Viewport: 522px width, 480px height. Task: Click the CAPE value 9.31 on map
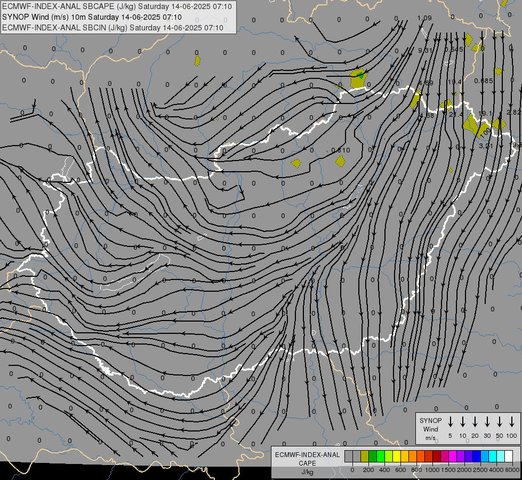[425, 51]
